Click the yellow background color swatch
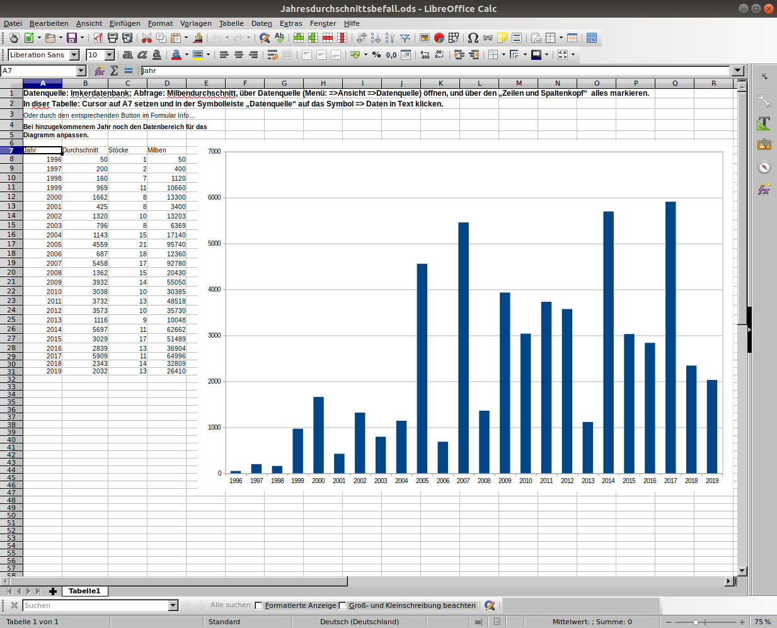 [198, 55]
